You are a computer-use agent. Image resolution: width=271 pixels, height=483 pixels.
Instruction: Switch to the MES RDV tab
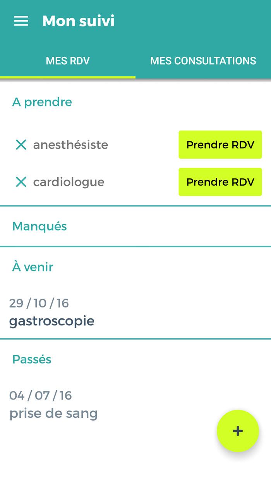point(68,61)
